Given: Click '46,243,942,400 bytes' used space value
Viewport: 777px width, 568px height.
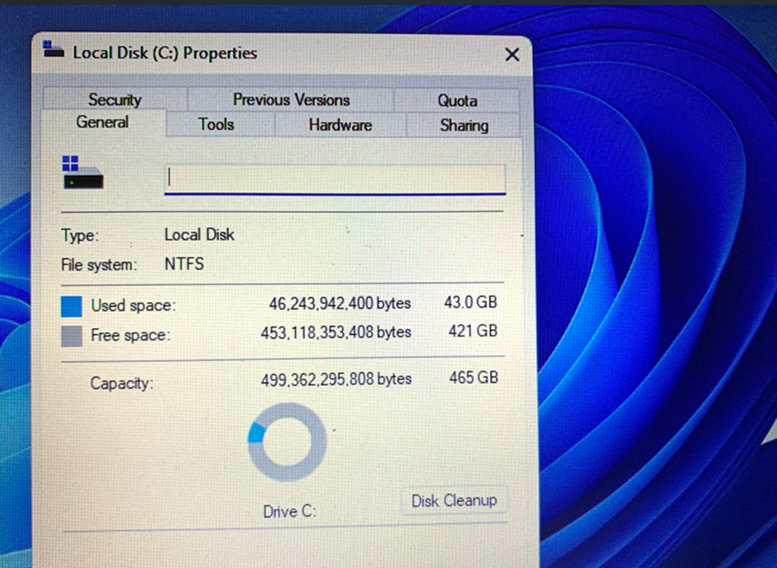Looking at the screenshot, I should click(x=340, y=303).
